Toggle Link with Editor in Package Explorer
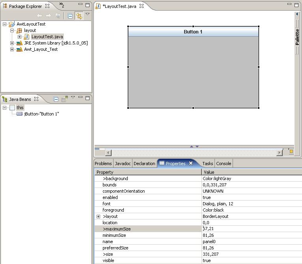This screenshot has width=302, height=264. [x=79, y=16]
